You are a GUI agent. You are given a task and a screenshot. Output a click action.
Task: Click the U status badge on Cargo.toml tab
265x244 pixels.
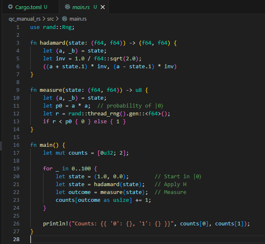pyautogui.click(x=45, y=7)
